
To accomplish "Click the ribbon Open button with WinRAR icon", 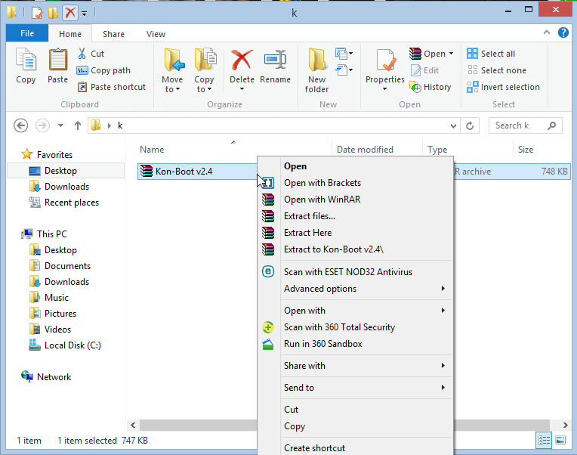I will (x=427, y=54).
